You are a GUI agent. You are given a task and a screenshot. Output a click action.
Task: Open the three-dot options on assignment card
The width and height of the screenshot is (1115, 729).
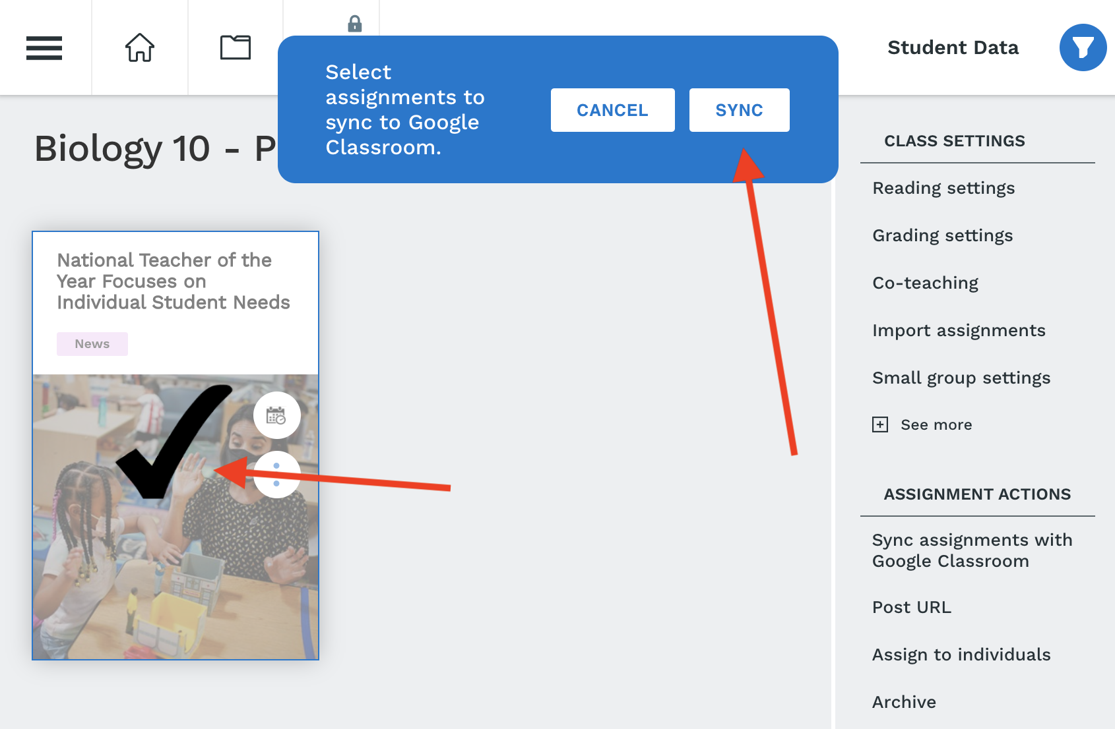tap(276, 475)
